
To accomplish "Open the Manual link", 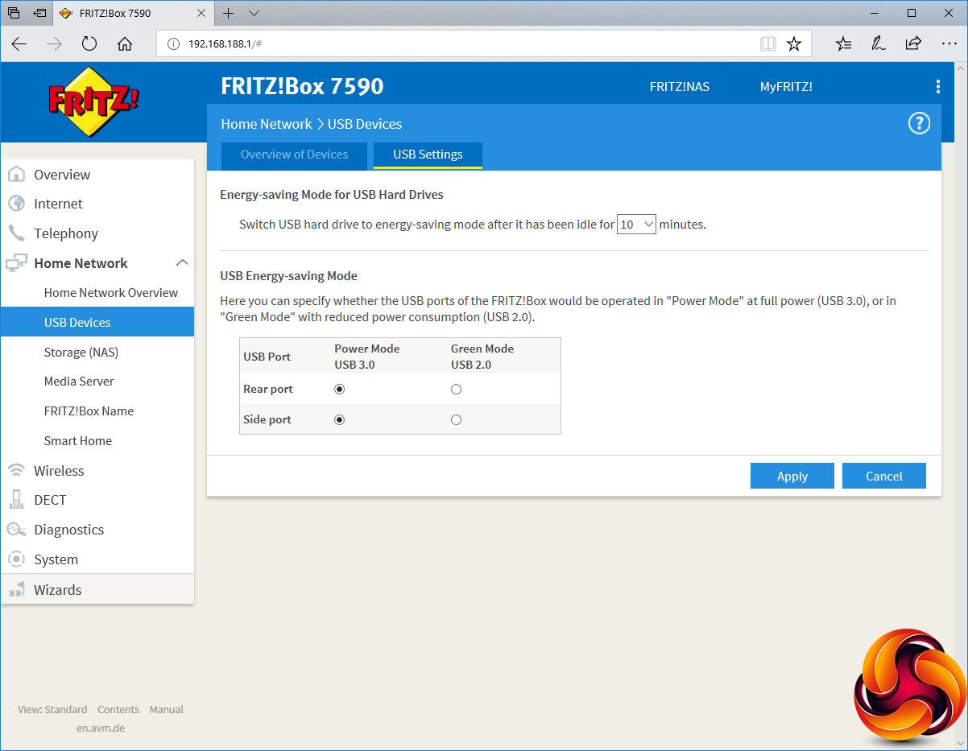I will [167, 709].
